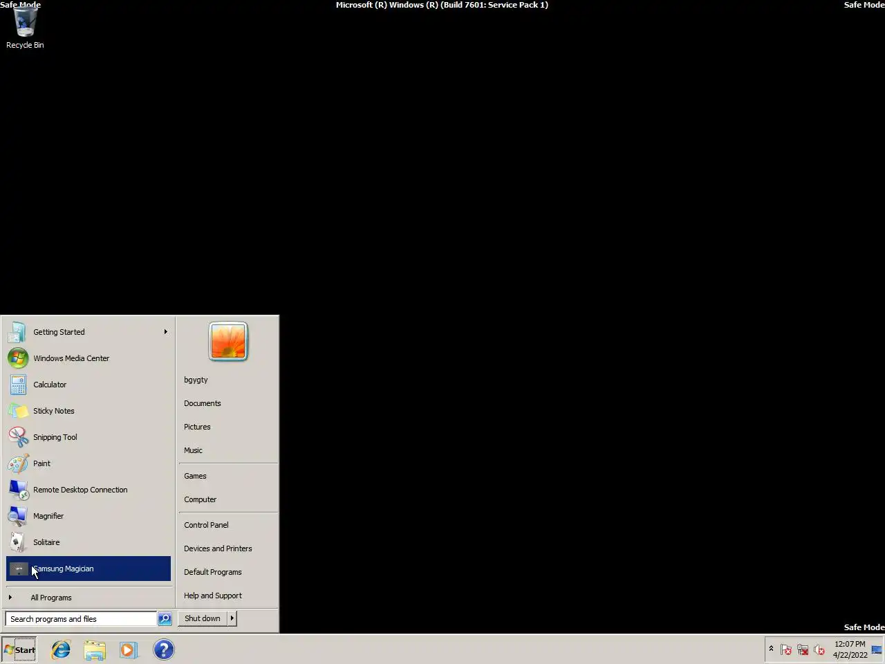The height and width of the screenshot is (664, 885).
Task: Open the Recycle Bin desktop icon
Action: click(25, 29)
